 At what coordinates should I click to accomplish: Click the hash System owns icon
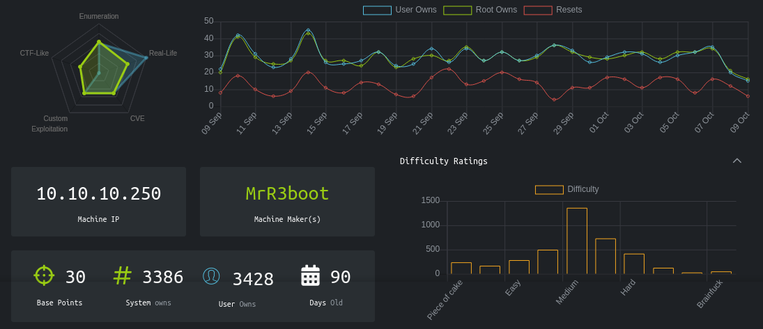[x=122, y=275]
